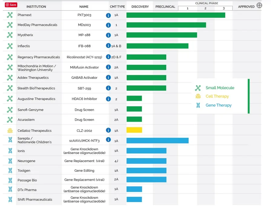Click gene therapy DNA icon beside Toolgen
Viewport: 271px width, 213px height.
click(10, 171)
